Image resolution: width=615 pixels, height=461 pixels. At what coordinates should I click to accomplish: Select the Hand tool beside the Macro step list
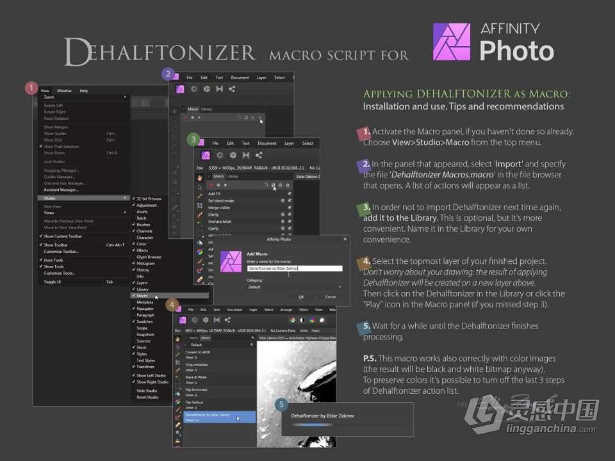click(x=200, y=177)
